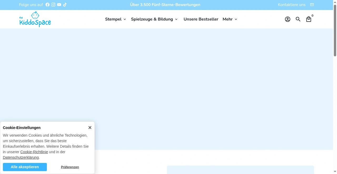Viewport: 337px width, 174px height.
Task: Expand the Mehr dropdown menu
Action: [229, 19]
